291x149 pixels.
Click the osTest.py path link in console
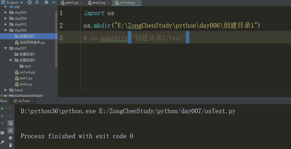point(167,111)
